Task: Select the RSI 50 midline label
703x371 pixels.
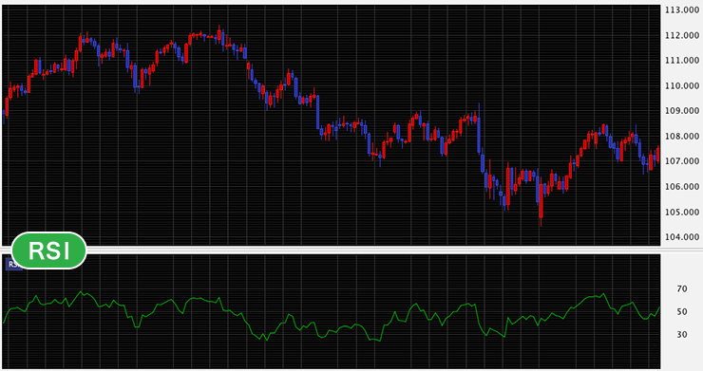Action: 682,311
